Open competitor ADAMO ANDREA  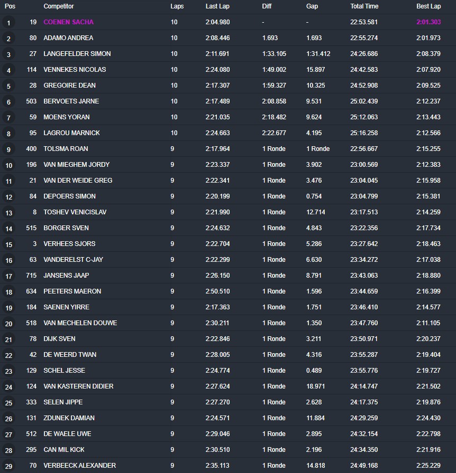(68, 38)
